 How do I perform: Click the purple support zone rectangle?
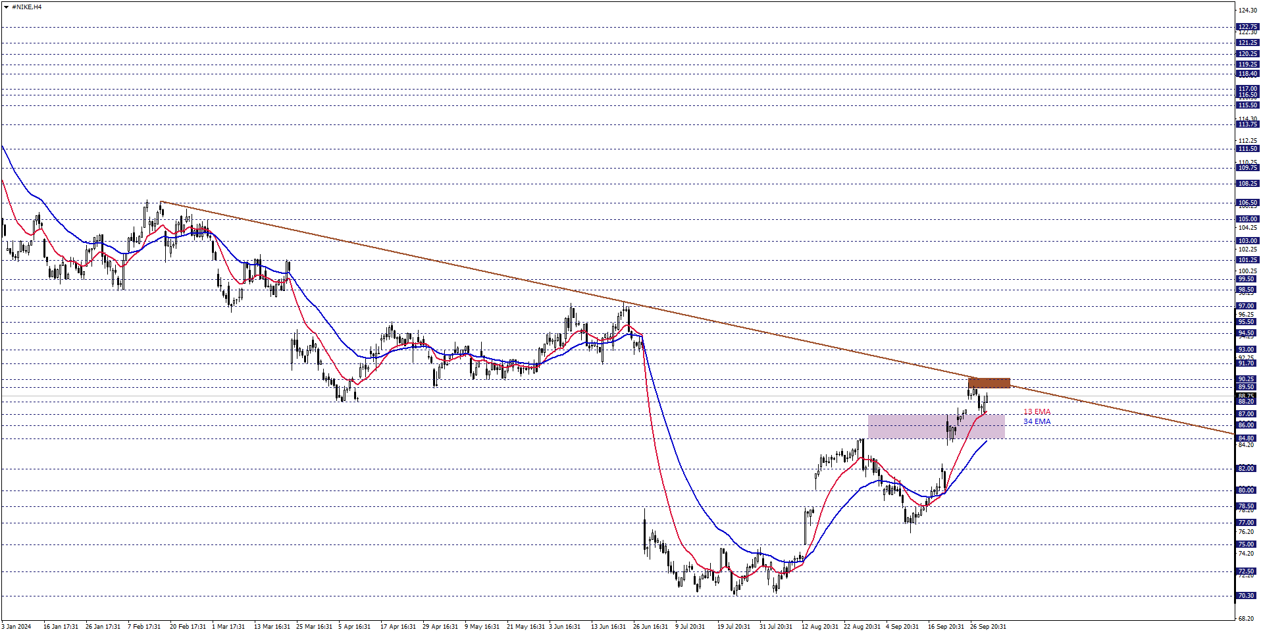936,426
